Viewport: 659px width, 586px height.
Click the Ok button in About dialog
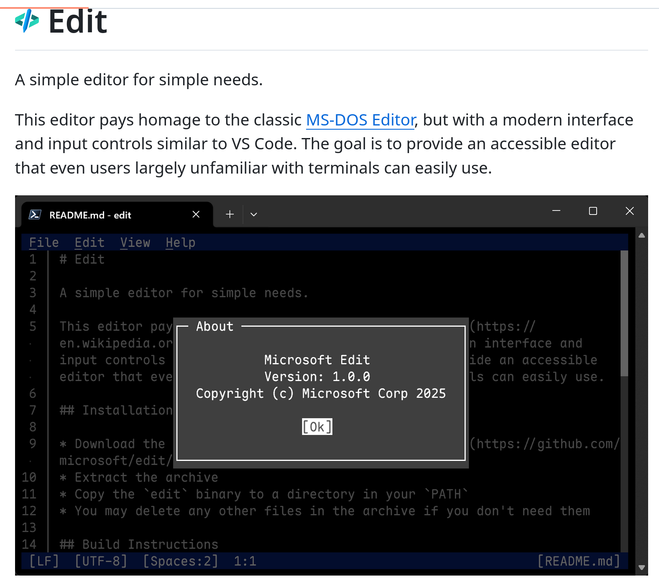317,427
